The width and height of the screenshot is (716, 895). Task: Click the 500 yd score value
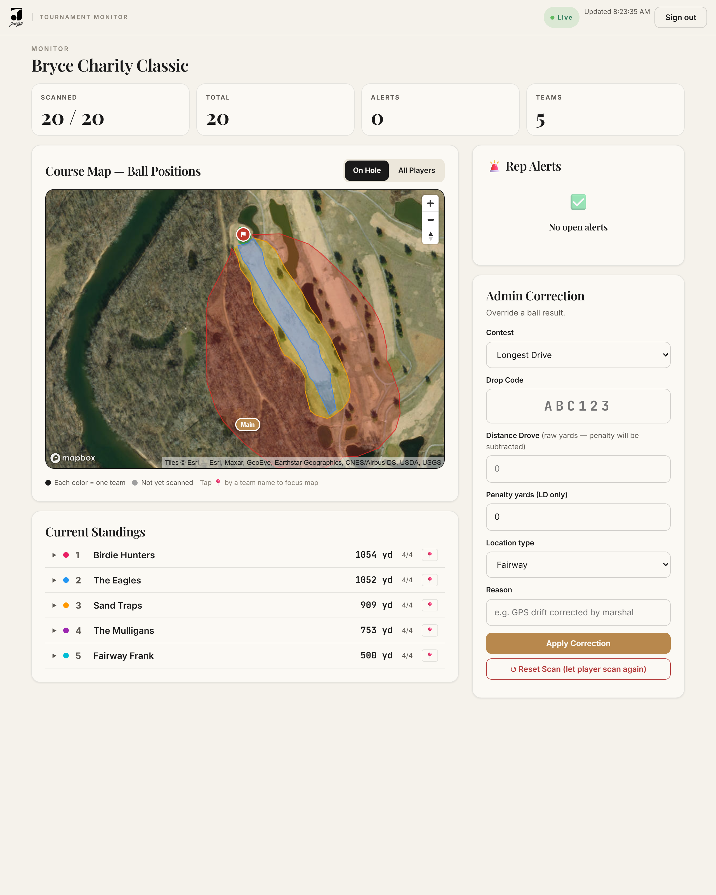point(376,656)
